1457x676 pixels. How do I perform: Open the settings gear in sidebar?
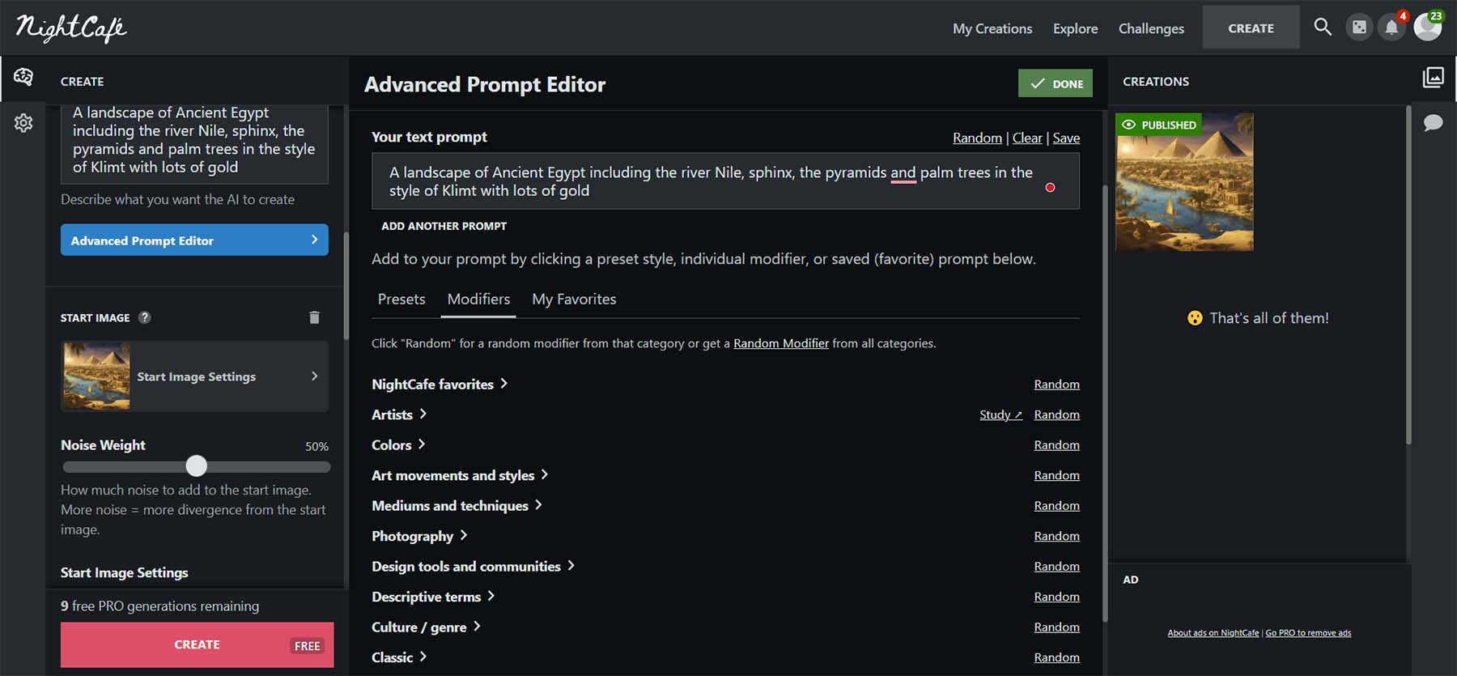pyautogui.click(x=23, y=123)
